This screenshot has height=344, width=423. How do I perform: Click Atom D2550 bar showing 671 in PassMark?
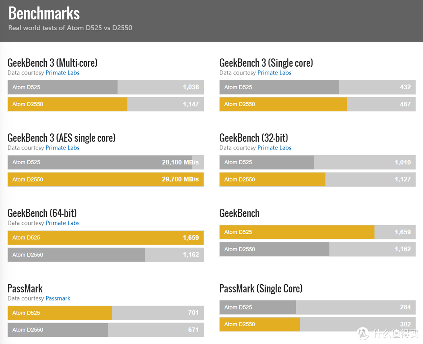58,330
